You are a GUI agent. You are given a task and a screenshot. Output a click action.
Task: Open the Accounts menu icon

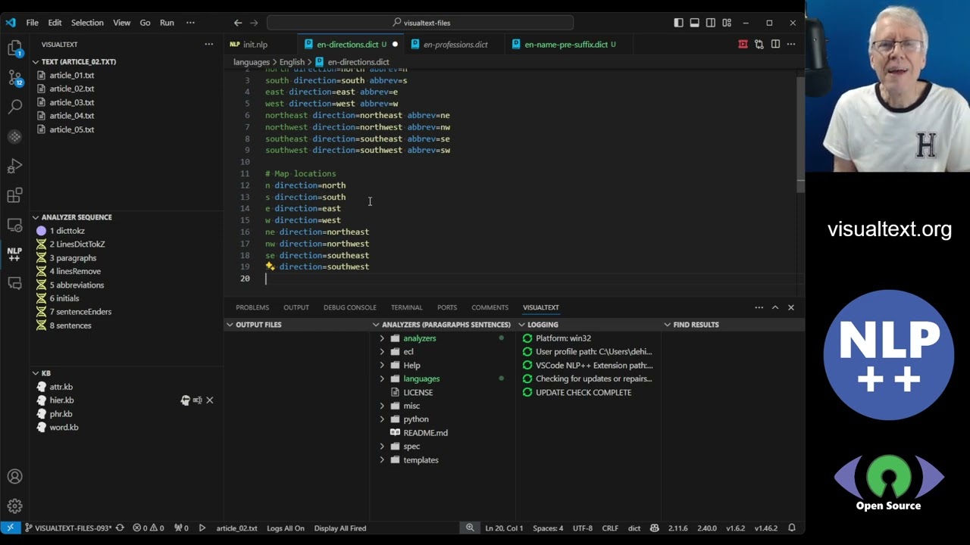click(14, 477)
